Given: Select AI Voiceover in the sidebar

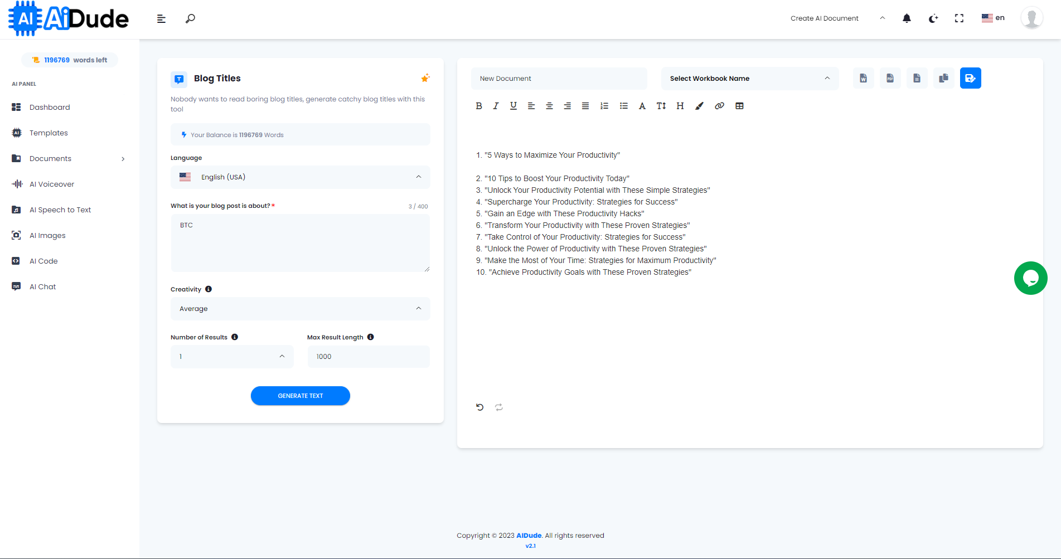Looking at the screenshot, I should click(51, 184).
